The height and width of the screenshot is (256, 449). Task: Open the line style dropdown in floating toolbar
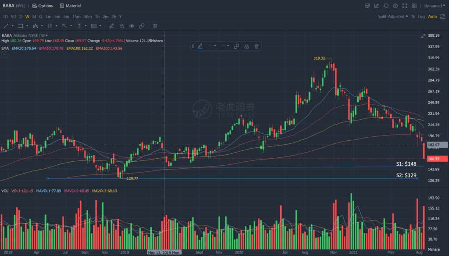[212, 46]
